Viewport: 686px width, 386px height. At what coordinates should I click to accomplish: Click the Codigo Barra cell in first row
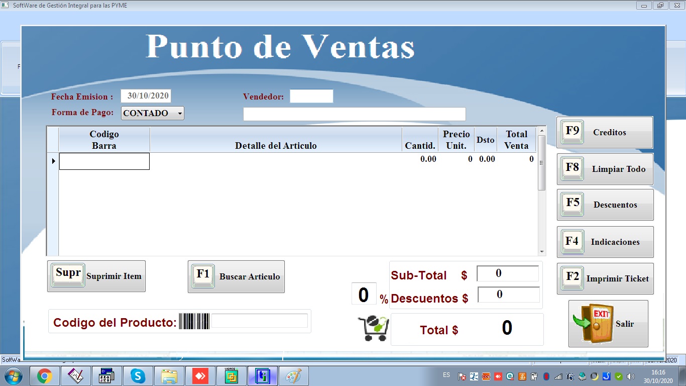(104, 161)
